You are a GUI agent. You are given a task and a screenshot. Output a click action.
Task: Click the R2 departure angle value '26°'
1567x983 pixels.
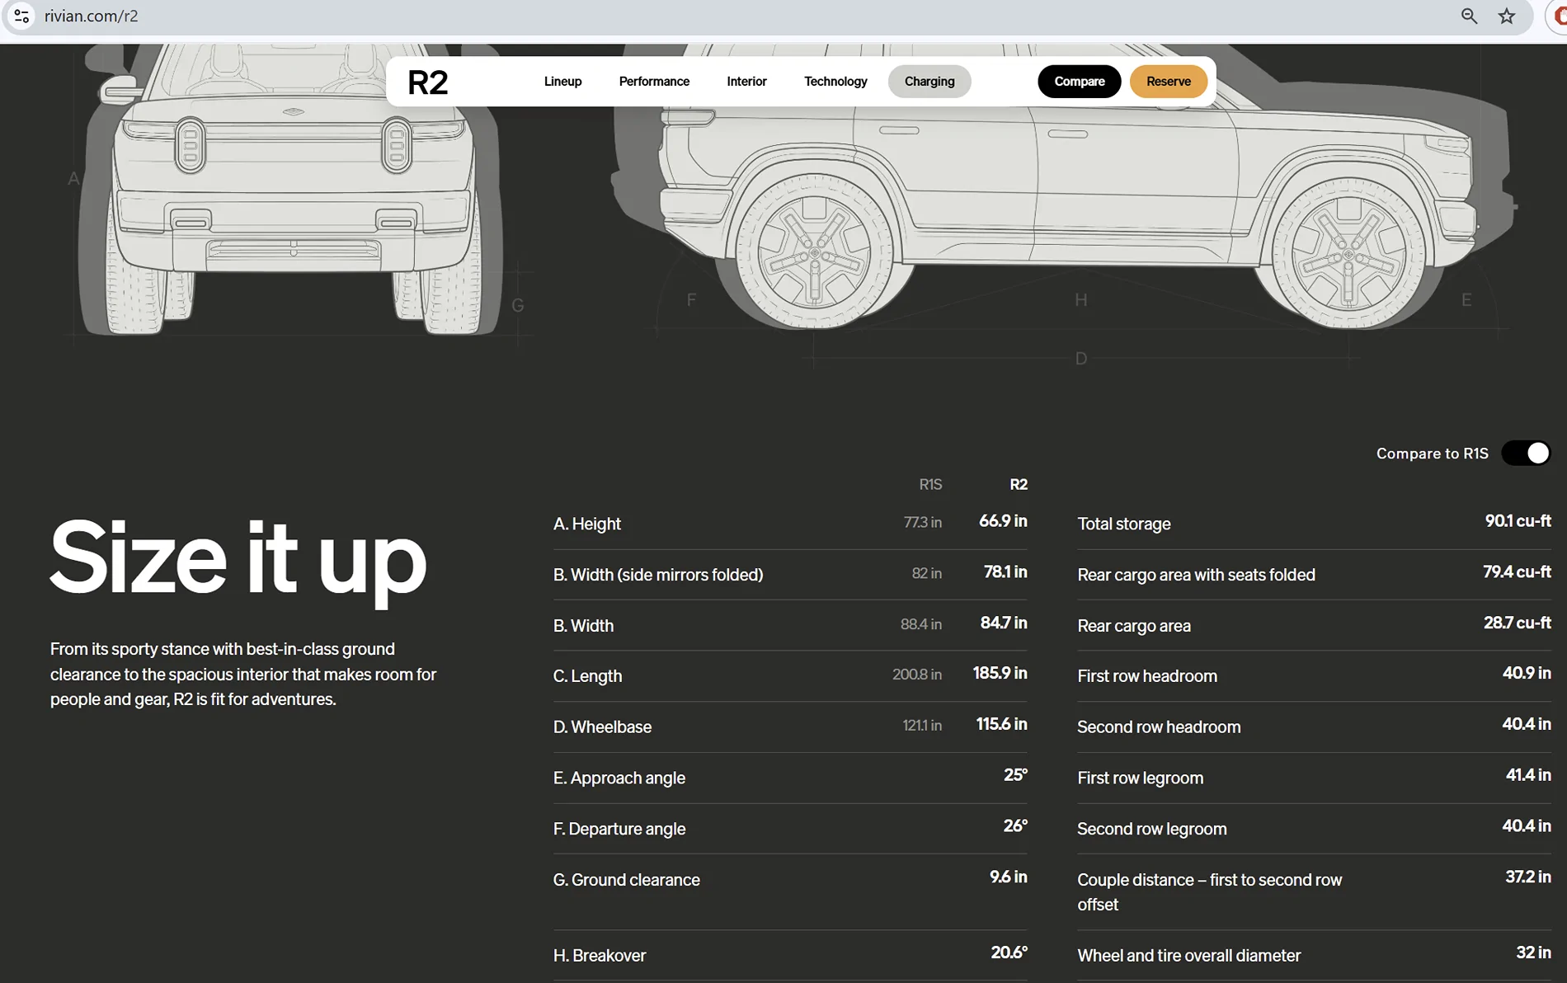(1015, 825)
